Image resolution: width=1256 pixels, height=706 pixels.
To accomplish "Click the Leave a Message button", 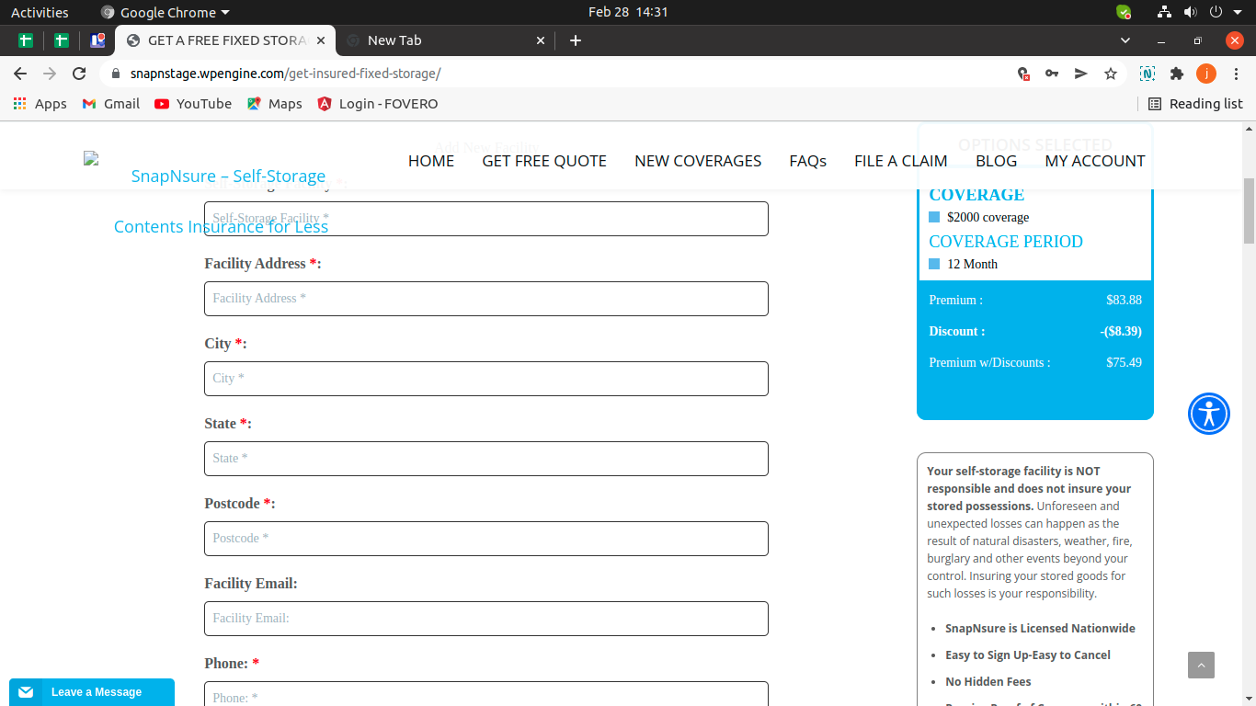I will click(x=92, y=692).
